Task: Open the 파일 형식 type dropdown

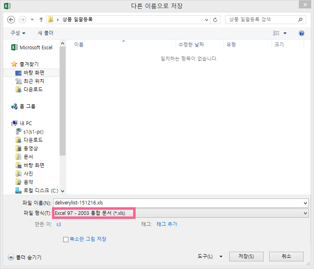Action: coord(181,213)
